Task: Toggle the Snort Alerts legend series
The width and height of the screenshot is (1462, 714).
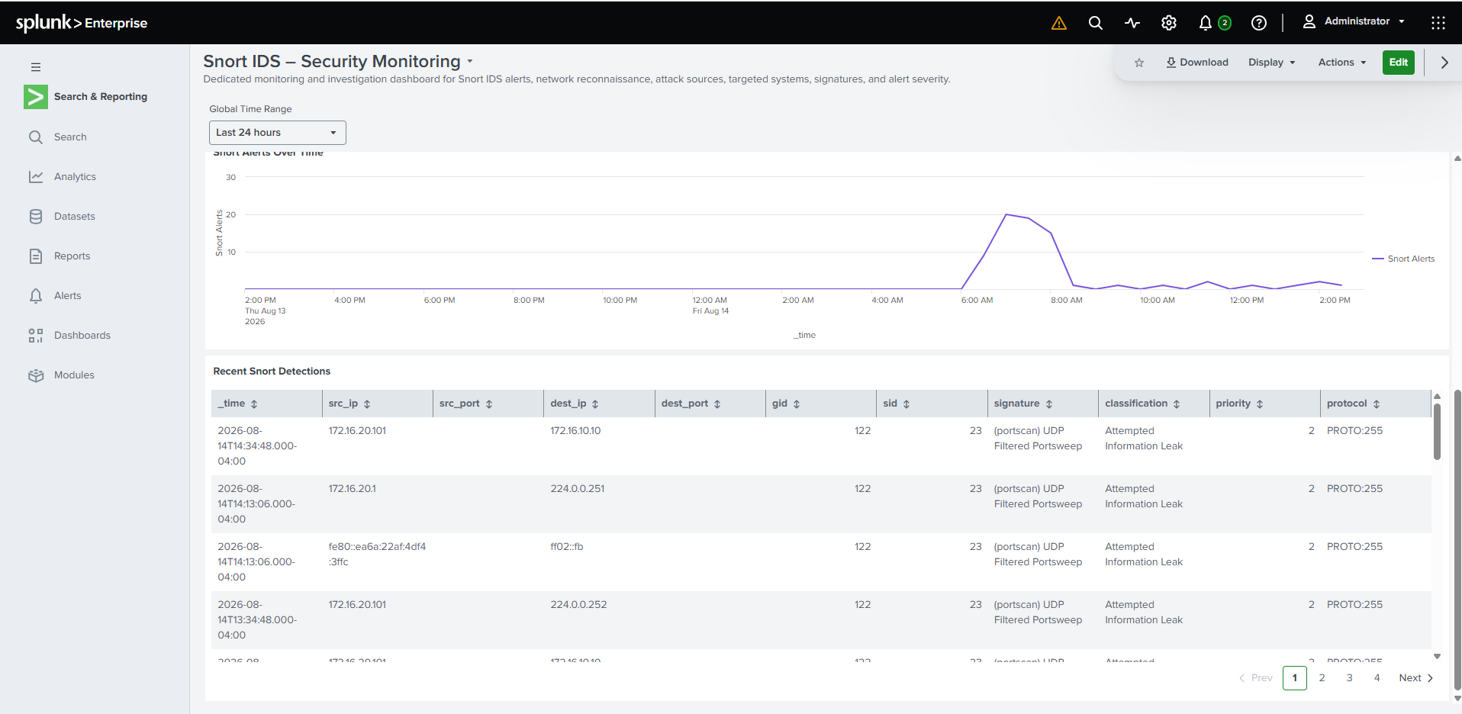Action: tap(1403, 259)
